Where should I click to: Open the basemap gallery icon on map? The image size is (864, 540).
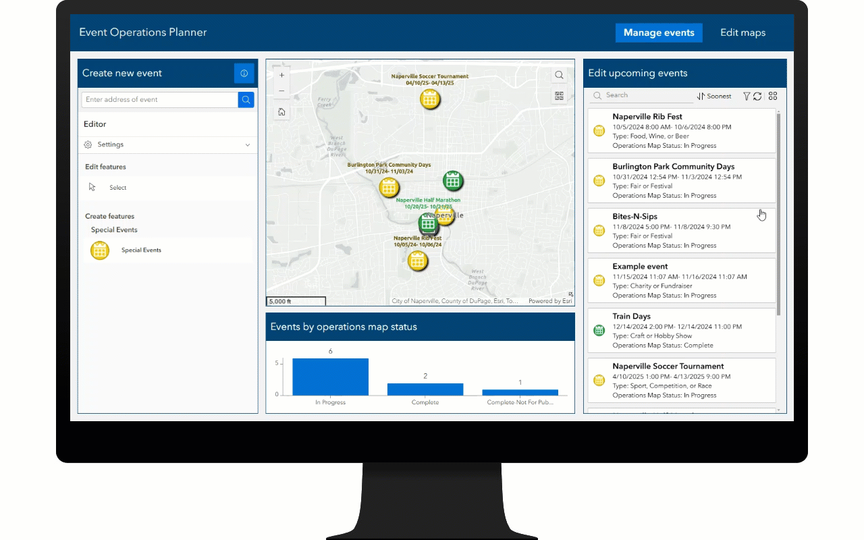tap(559, 97)
